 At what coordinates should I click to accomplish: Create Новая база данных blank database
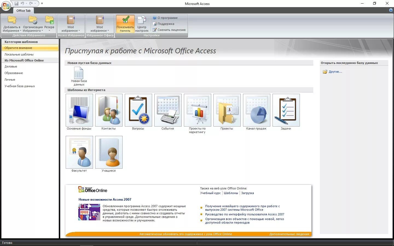(79, 76)
